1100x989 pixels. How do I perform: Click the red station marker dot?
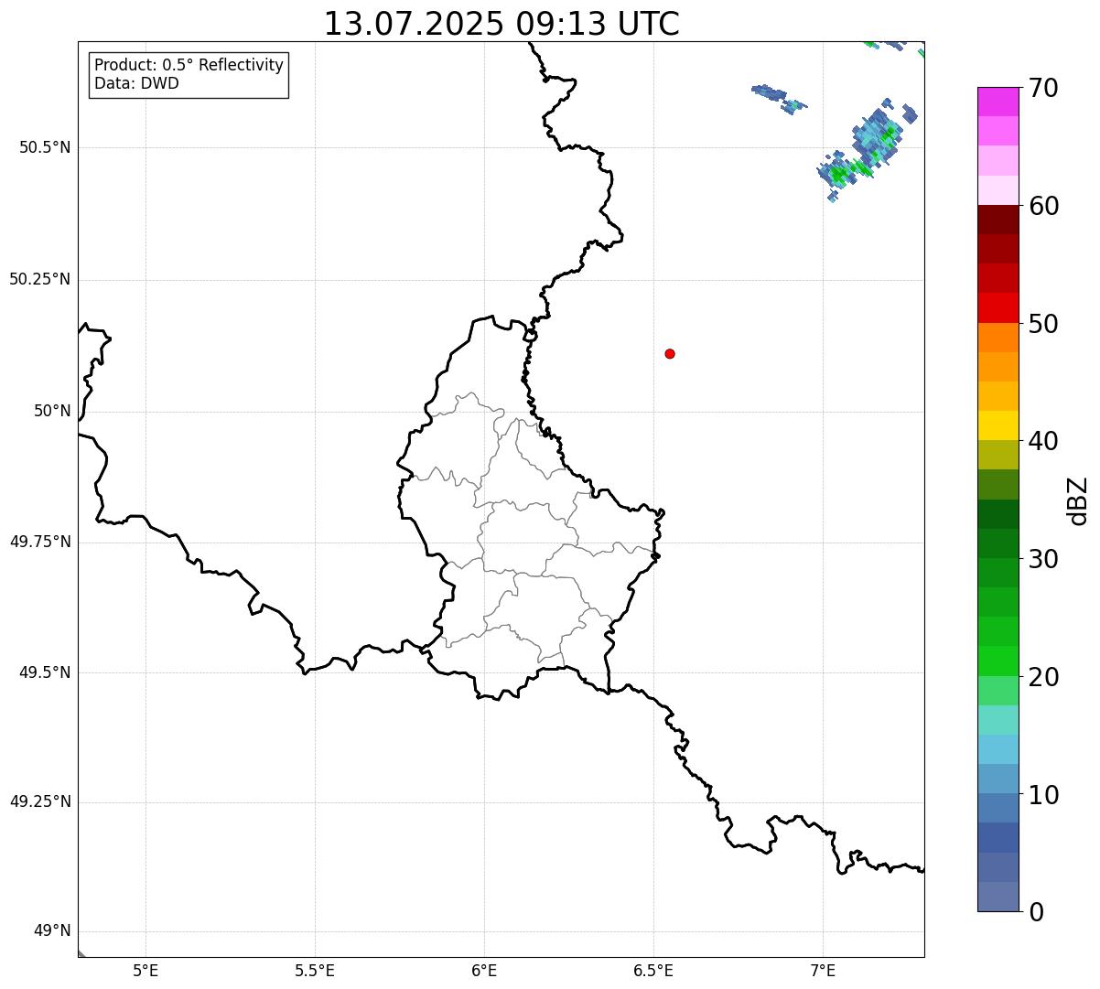670,354
